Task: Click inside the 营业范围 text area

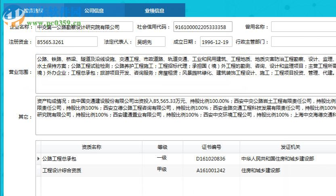Action: (x=186, y=74)
